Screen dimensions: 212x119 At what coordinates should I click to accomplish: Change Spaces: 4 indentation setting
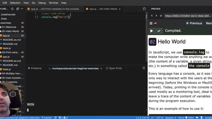pos(171,118)
